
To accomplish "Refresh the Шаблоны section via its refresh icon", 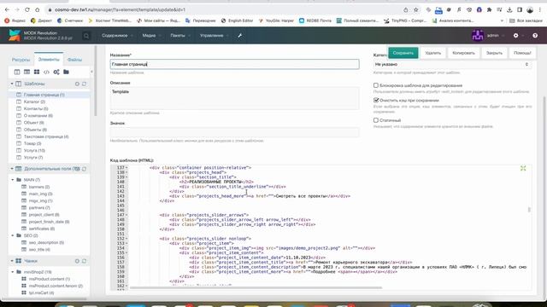I will pos(84,84).
